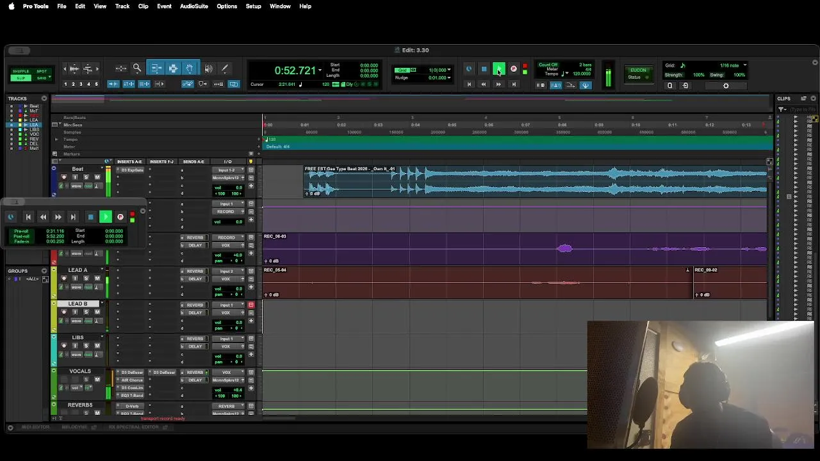
Task: Toggle Link Timeline and Edit Selection
Action: tap(129, 84)
